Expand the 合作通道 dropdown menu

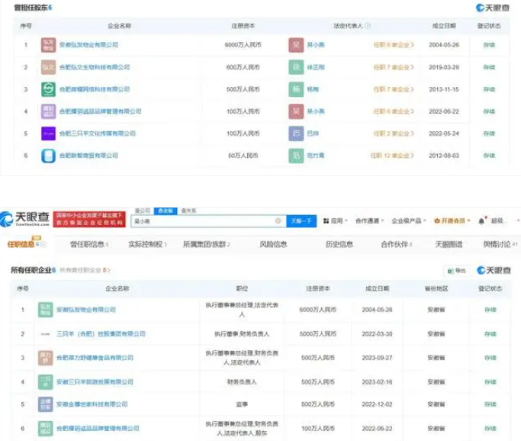coord(369,221)
